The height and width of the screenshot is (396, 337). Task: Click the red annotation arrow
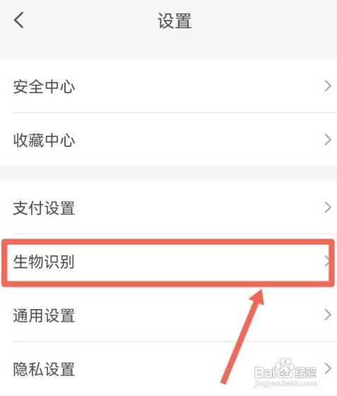pos(242,336)
